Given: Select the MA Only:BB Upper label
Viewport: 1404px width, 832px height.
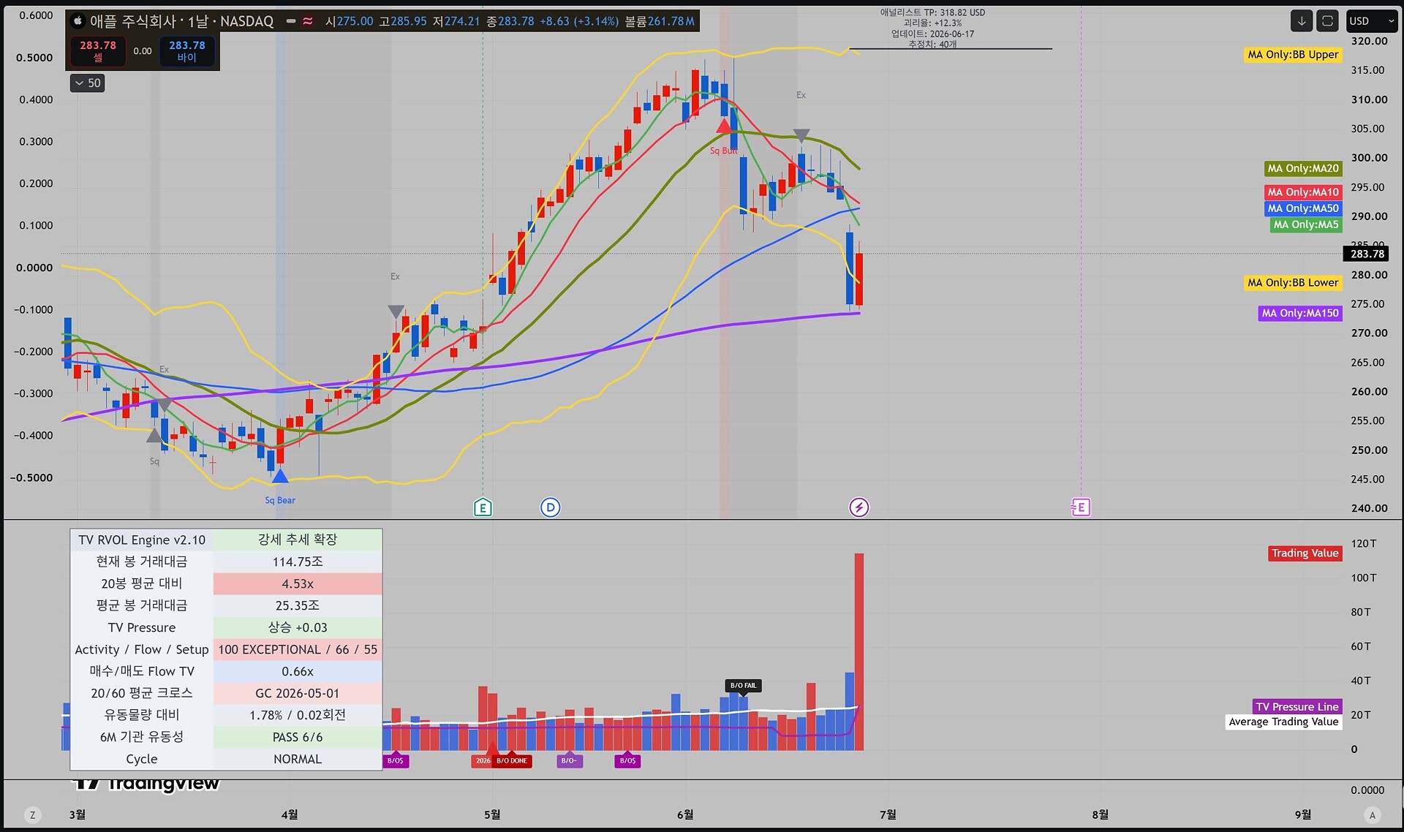Looking at the screenshot, I should 1293,55.
